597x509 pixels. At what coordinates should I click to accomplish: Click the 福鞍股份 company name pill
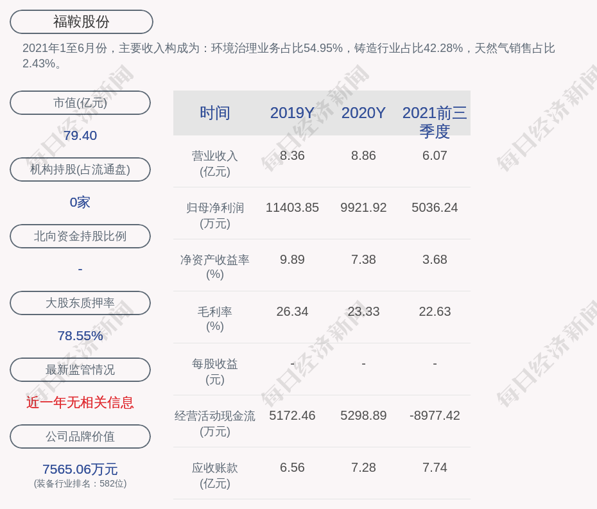(82, 22)
